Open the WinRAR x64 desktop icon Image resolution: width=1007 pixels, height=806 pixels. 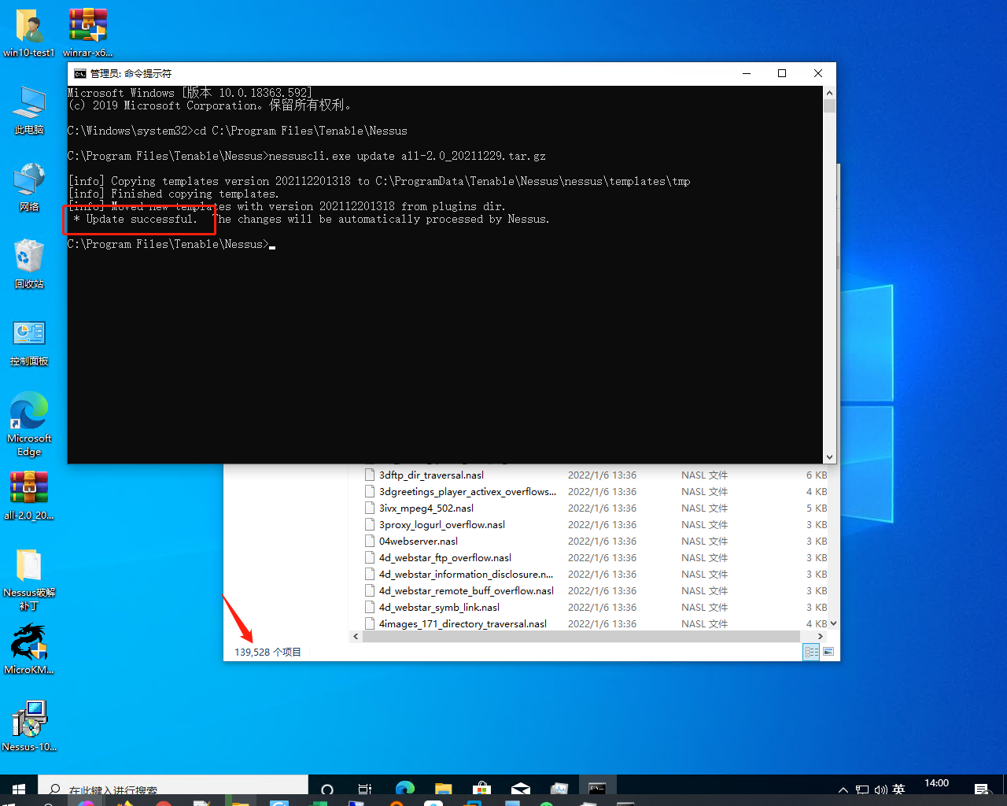[87, 24]
